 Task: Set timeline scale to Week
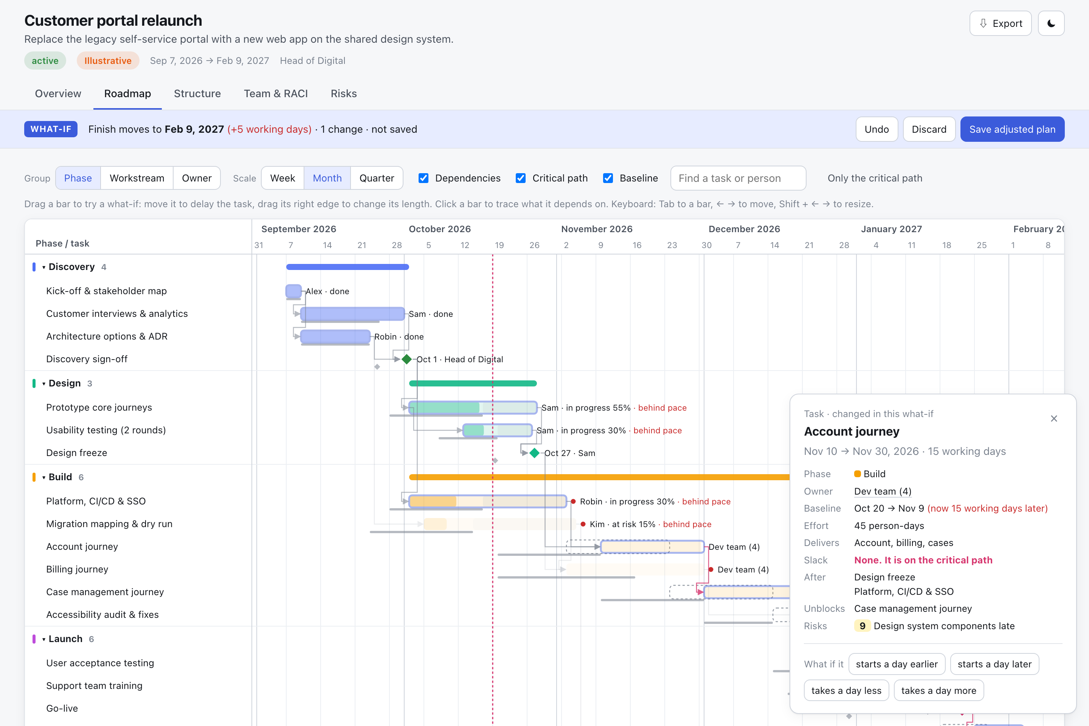(282, 178)
